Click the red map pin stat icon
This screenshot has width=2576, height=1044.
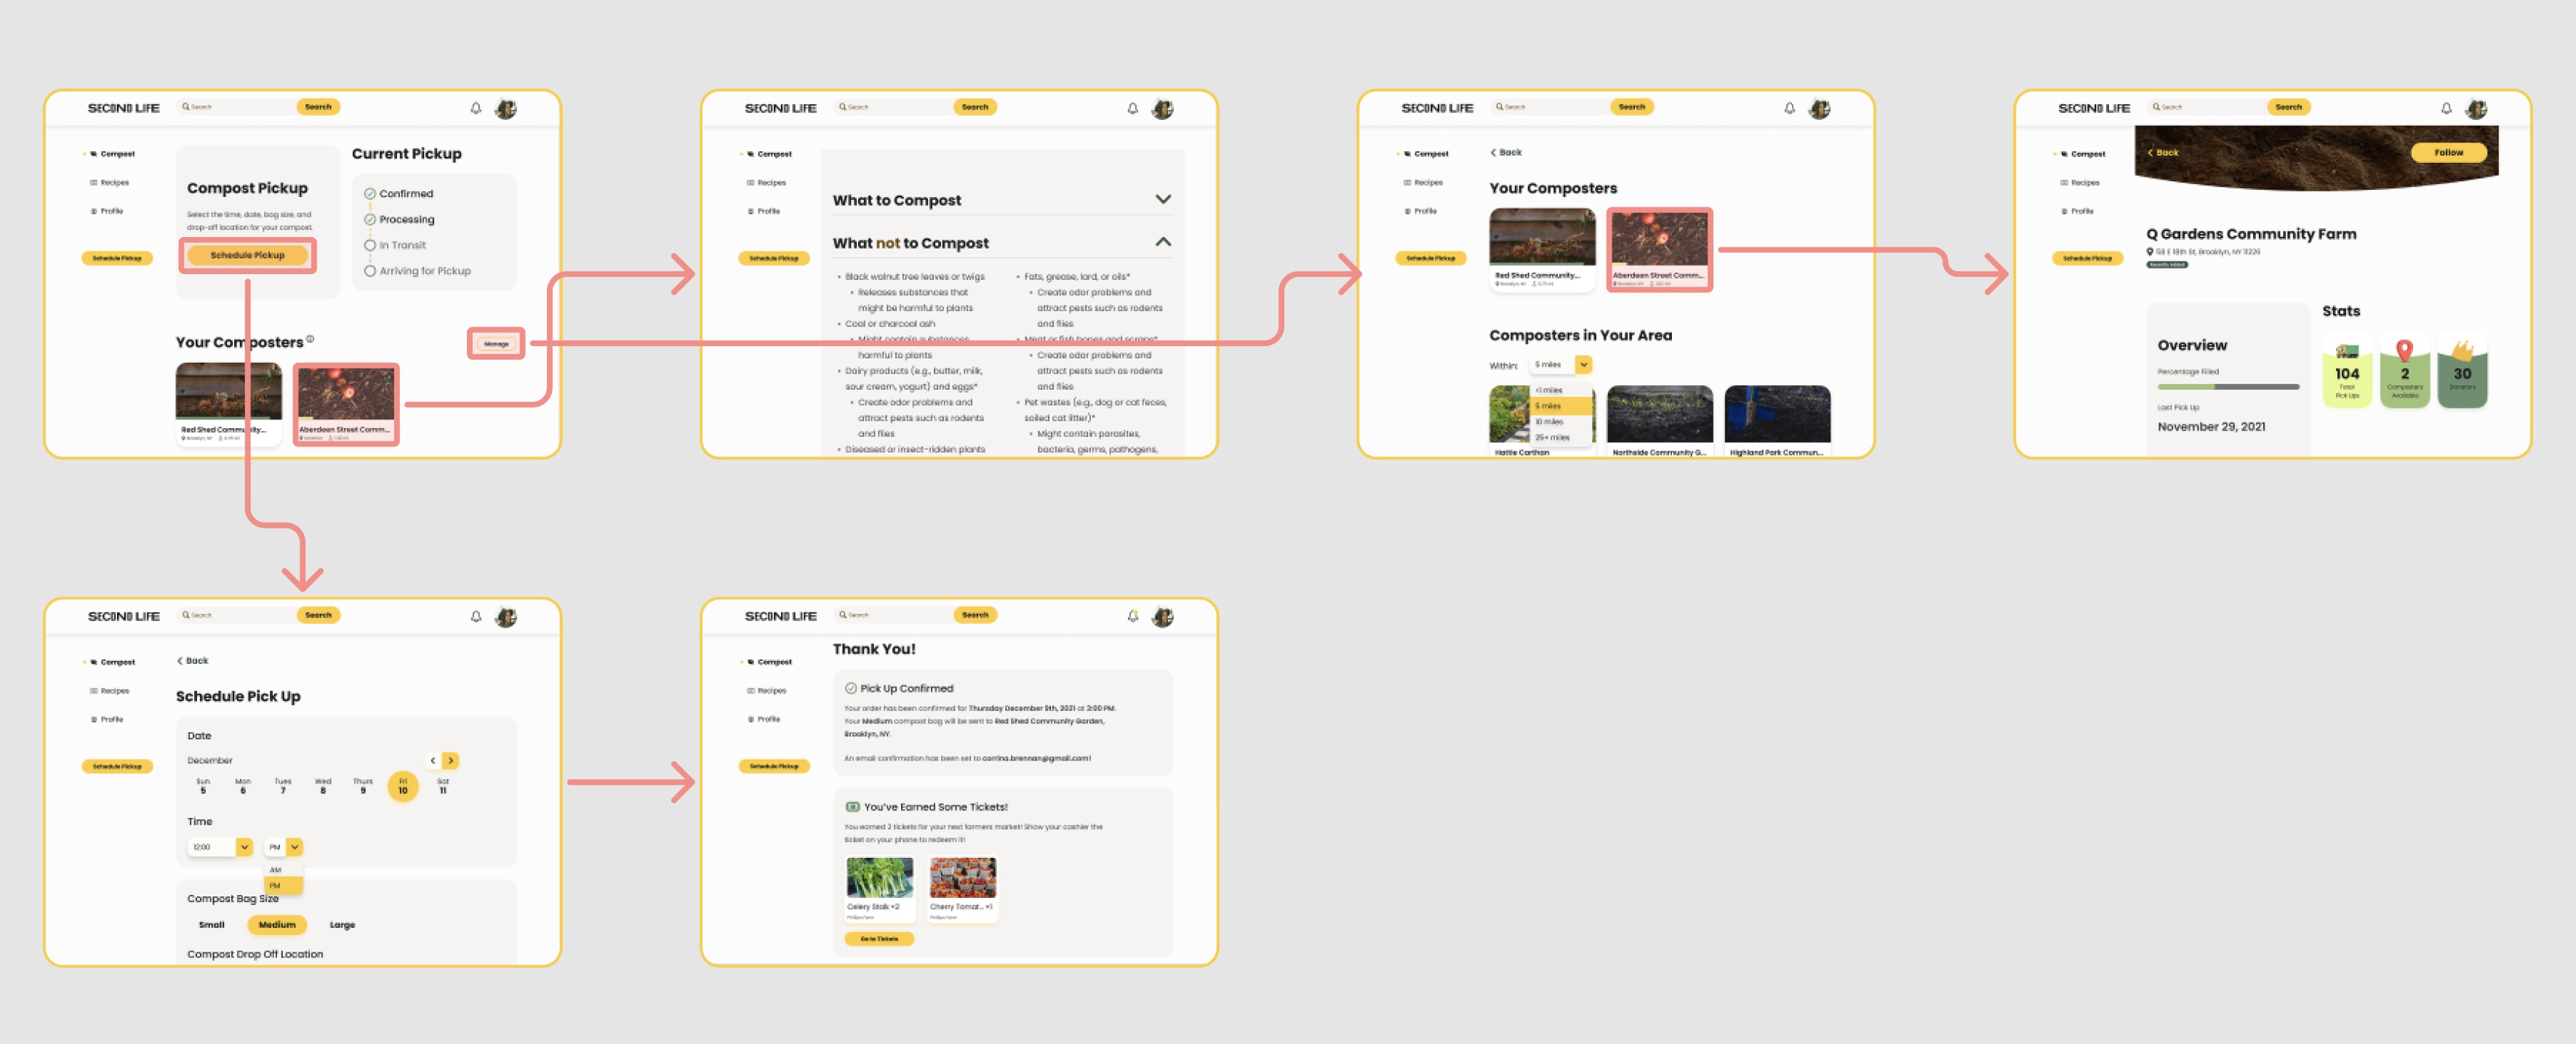click(2404, 350)
